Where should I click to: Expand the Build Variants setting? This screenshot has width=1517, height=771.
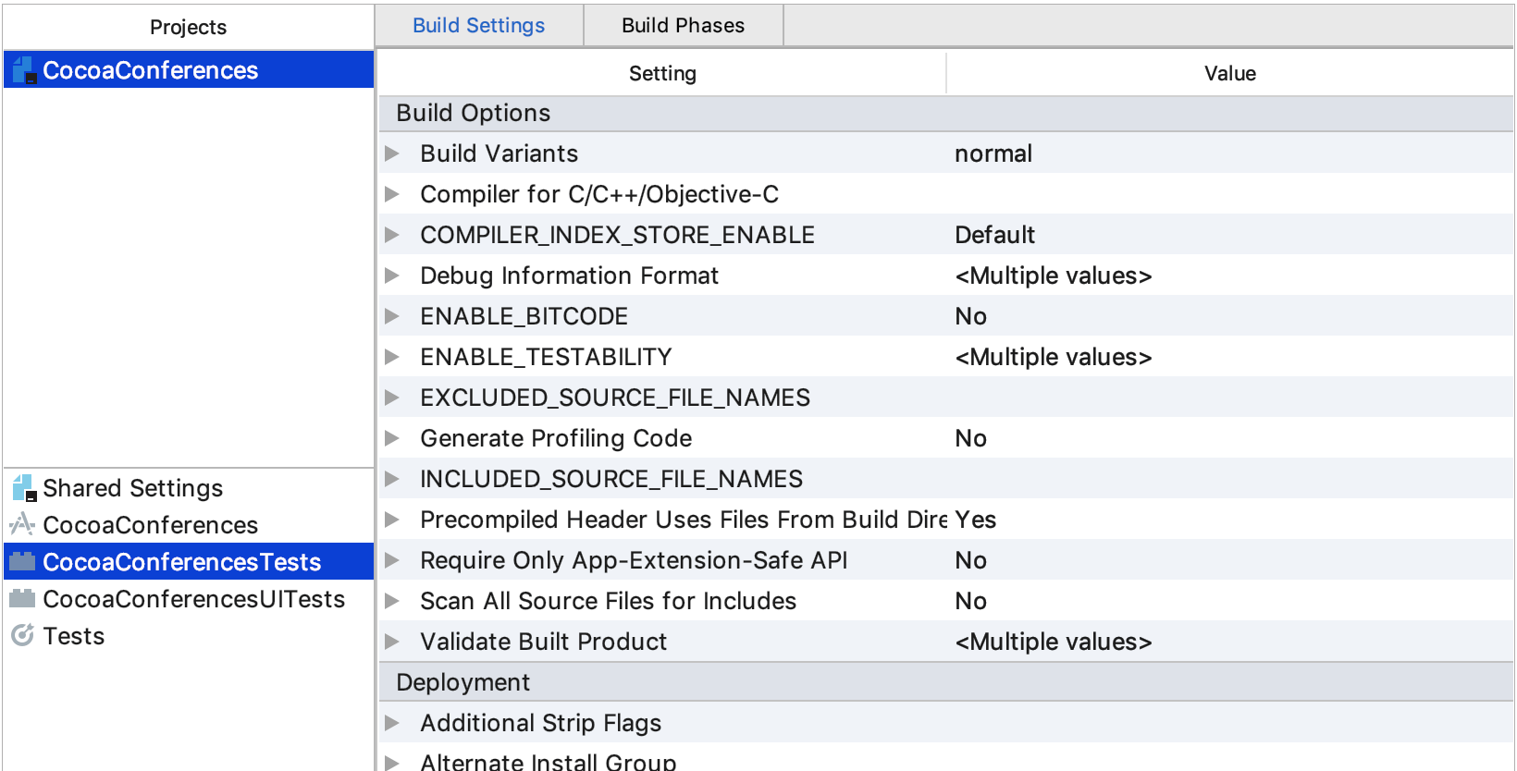[392, 153]
